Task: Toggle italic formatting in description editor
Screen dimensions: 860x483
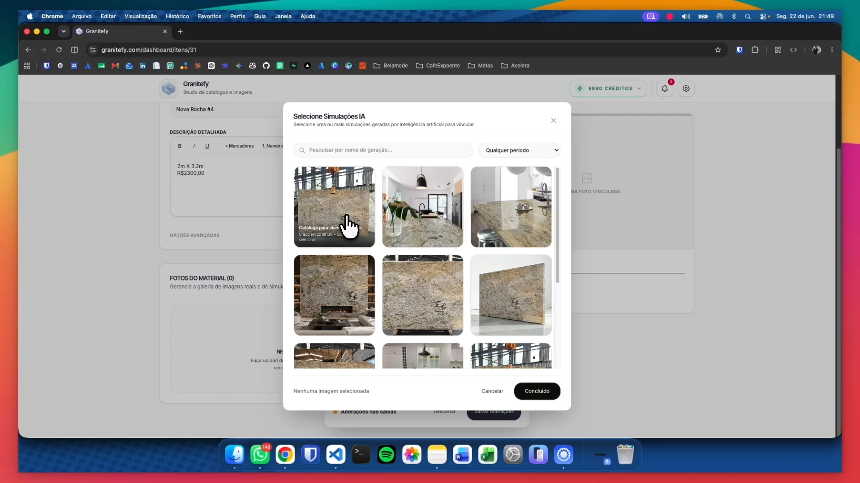Action: [193, 146]
